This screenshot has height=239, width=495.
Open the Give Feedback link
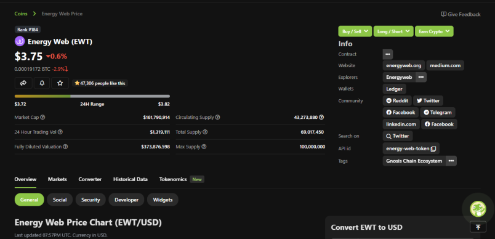(x=461, y=14)
